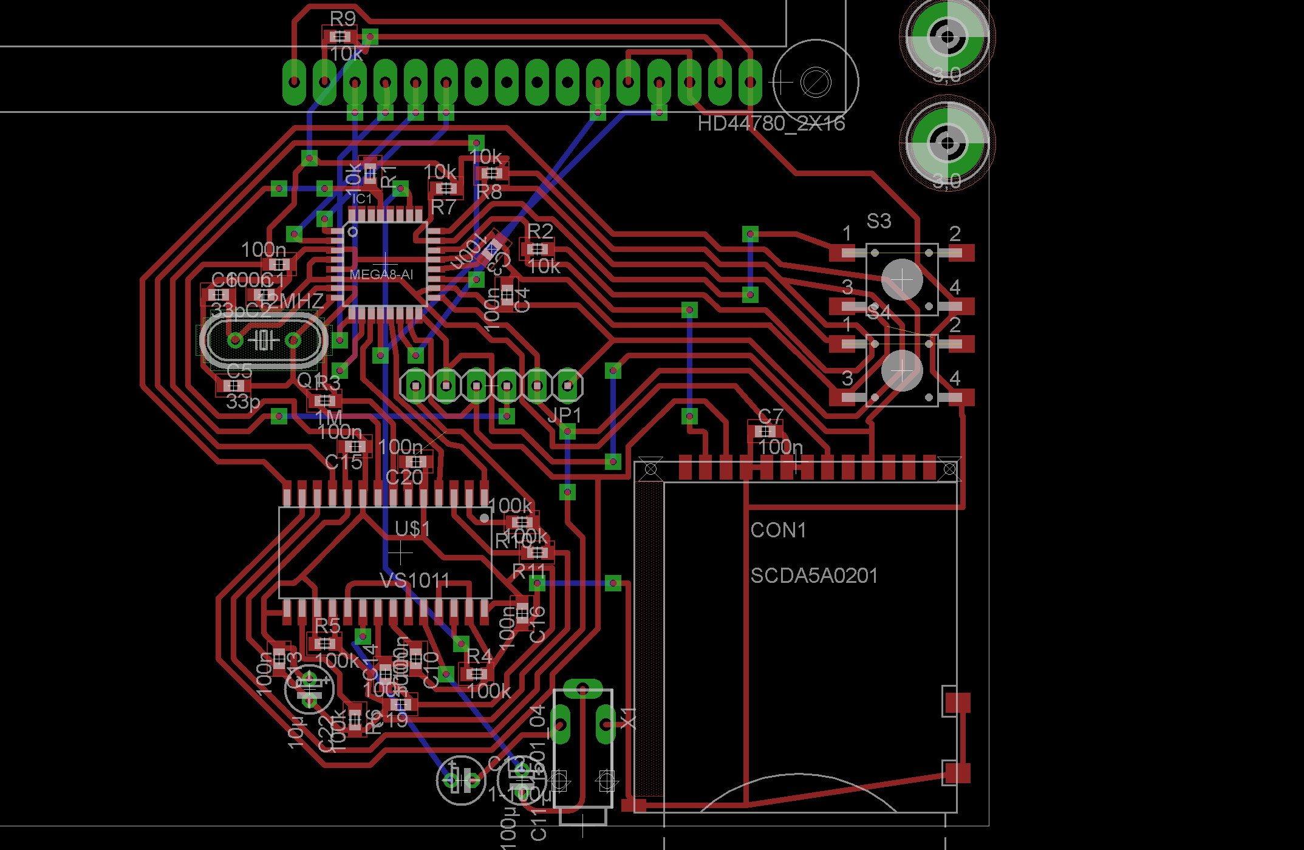Viewport: 1304px width, 850px height.
Task: Click the C7 capacitor footprint
Action: [x=765, y=432]
